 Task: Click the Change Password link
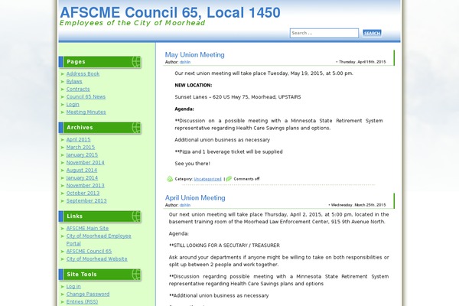click(88, 295)
